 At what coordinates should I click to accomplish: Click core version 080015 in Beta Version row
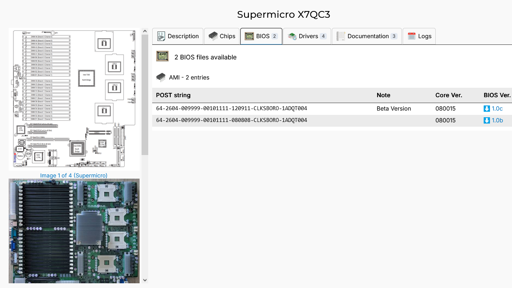[x=446, y=109]
